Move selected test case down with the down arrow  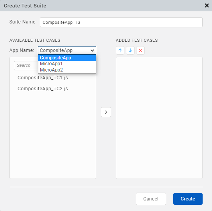(130, 50)
